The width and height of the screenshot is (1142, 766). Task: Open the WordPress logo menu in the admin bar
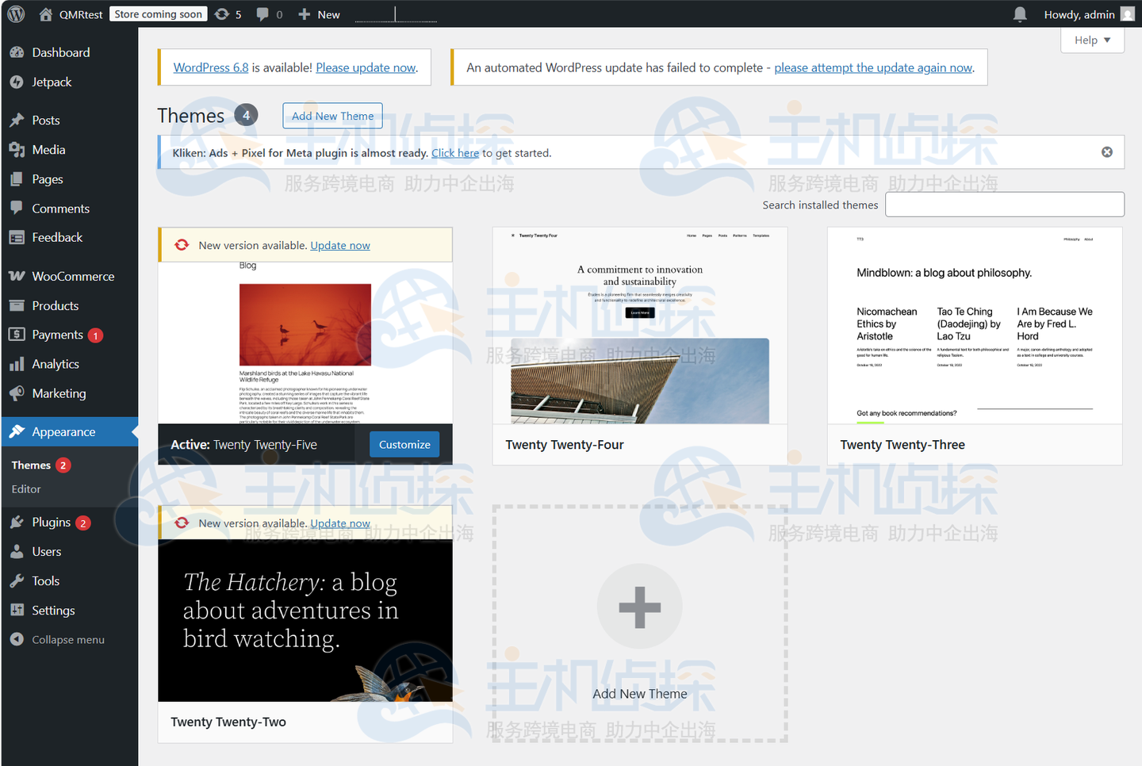coord(15,13)
